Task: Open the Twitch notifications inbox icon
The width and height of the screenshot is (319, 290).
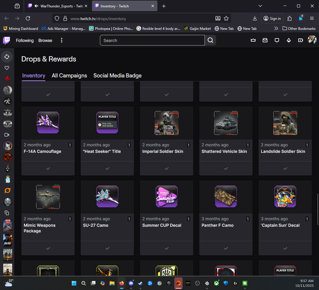Action: [x=265, y=40]
